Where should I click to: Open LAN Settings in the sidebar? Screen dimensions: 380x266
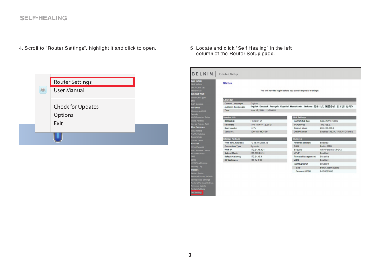[x=196, y=84]
